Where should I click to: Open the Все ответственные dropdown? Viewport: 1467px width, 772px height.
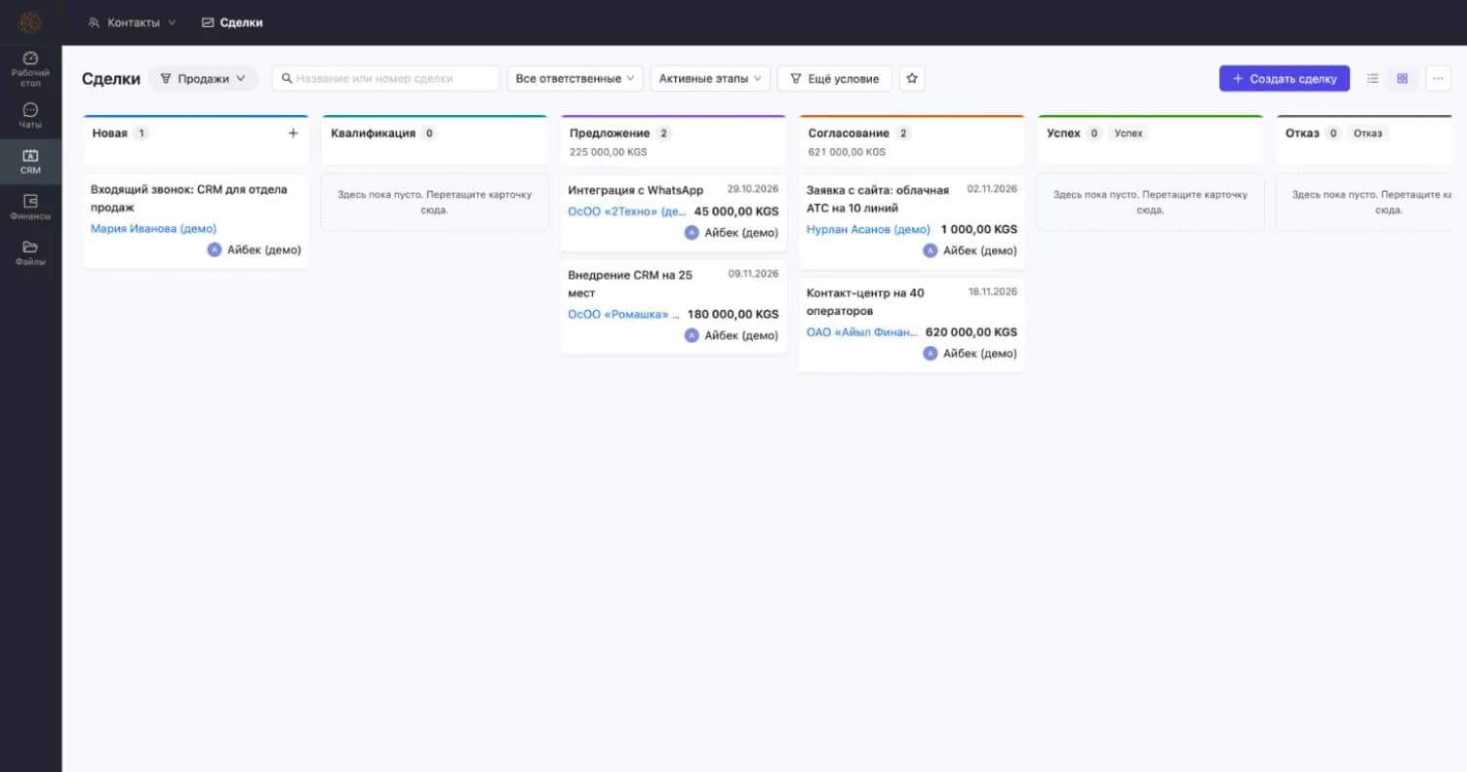tap(575, 79)
